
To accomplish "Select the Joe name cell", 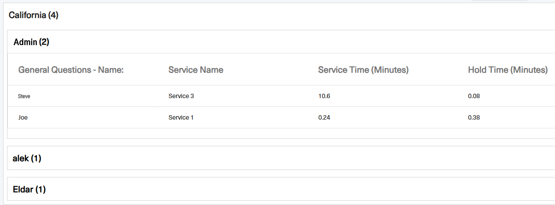I will 23,117.
